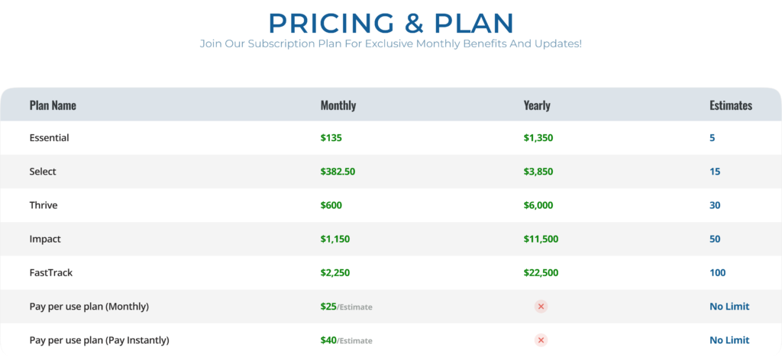
Task: Click the Yearly column header
Action: 537,105
